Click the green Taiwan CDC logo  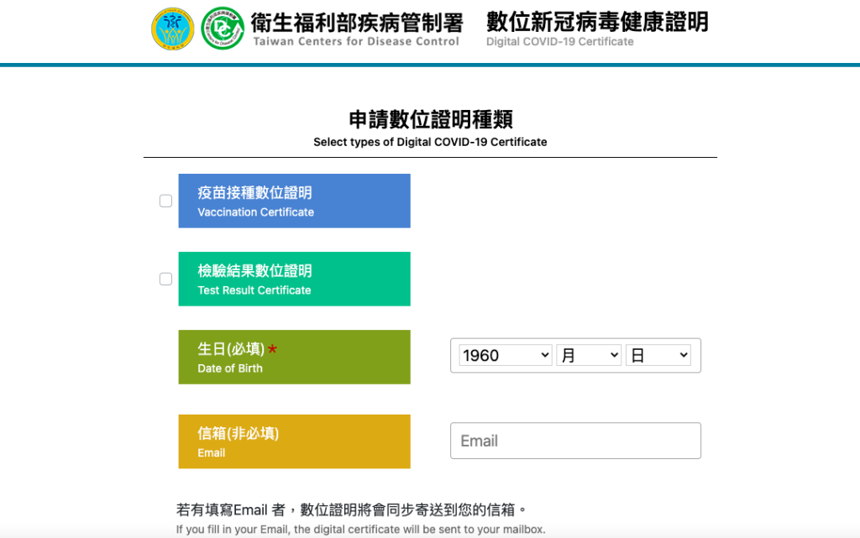point(223,29)
